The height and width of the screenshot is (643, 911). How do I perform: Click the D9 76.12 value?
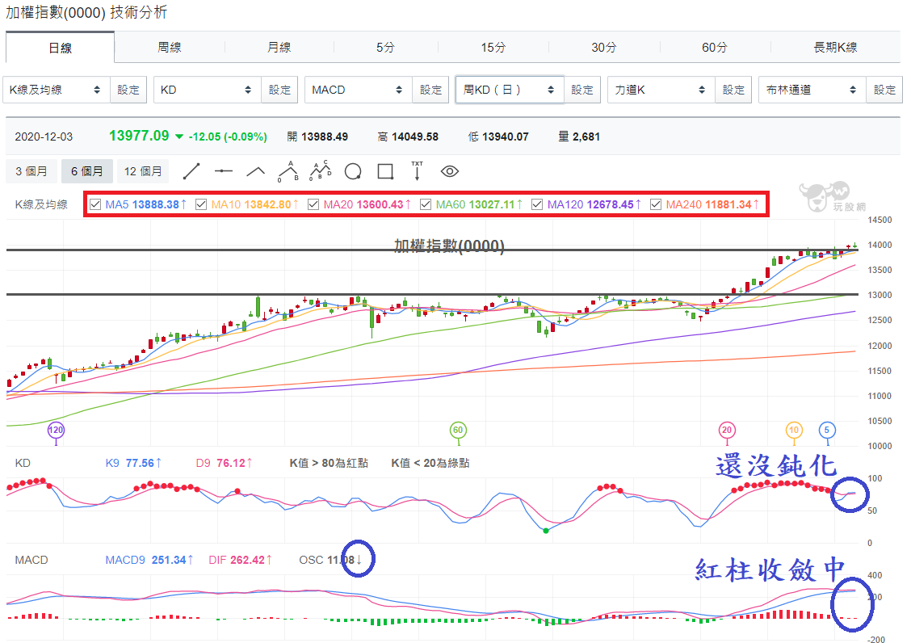coord(225,464)
